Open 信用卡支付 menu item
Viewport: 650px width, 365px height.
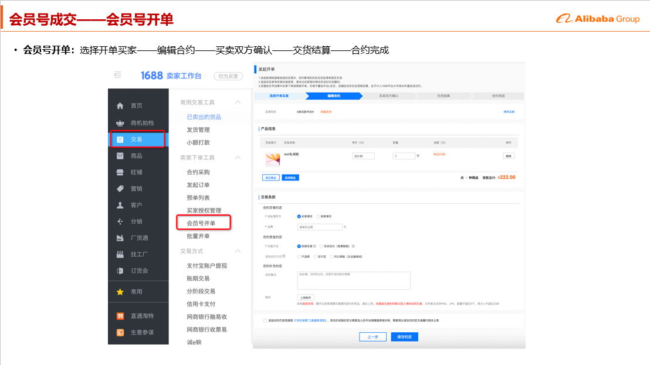click(x=201, y=304)
